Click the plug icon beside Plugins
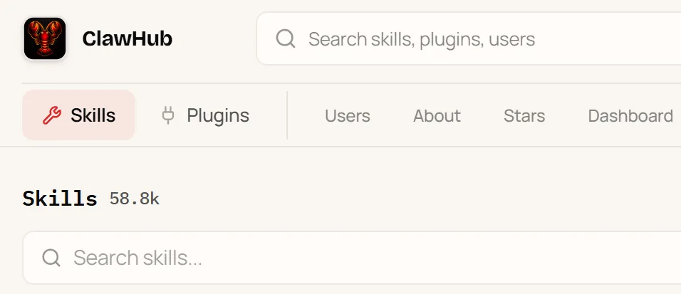This screenshot has width=681, height=294. pyautogui.click(x=168, y=115)
